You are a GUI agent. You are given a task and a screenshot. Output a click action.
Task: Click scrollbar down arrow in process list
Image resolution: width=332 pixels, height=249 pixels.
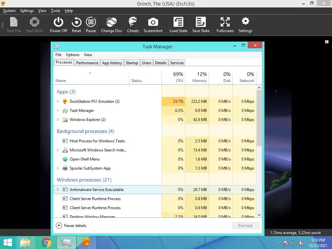click(259, 215)
